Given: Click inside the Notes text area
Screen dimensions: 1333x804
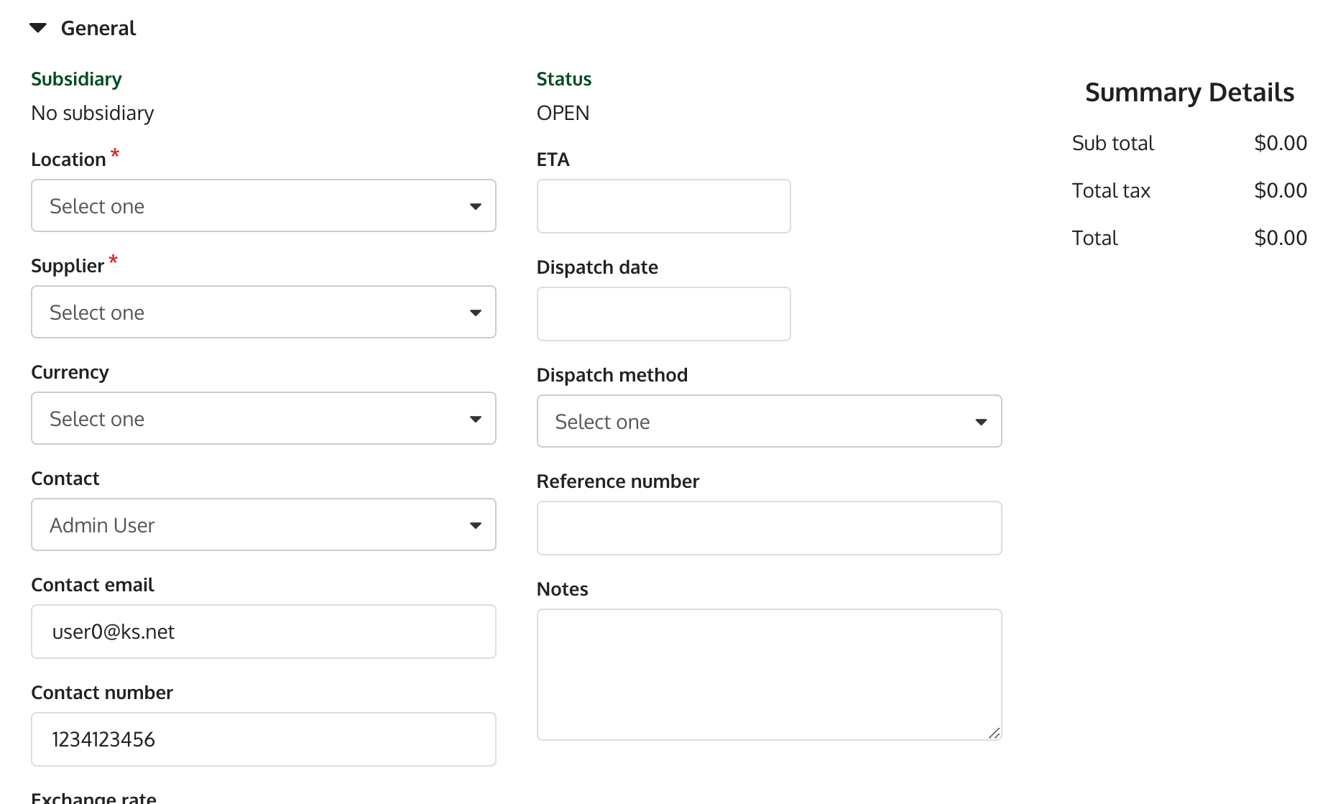Looking at the screenshot, I should [x=769, y=674].
